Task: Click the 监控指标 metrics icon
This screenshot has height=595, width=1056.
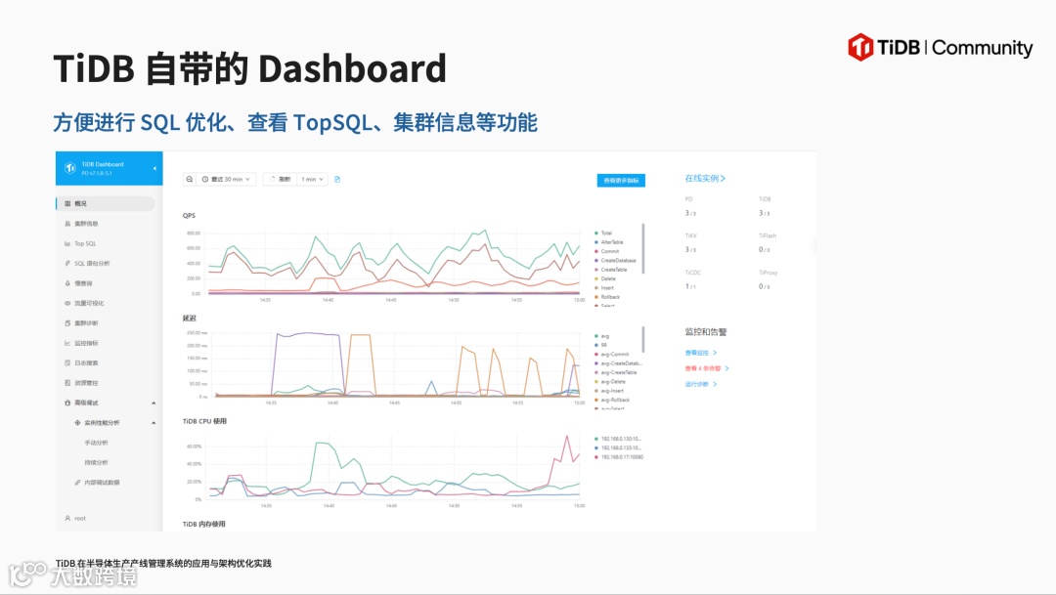Action: point(67,343)
